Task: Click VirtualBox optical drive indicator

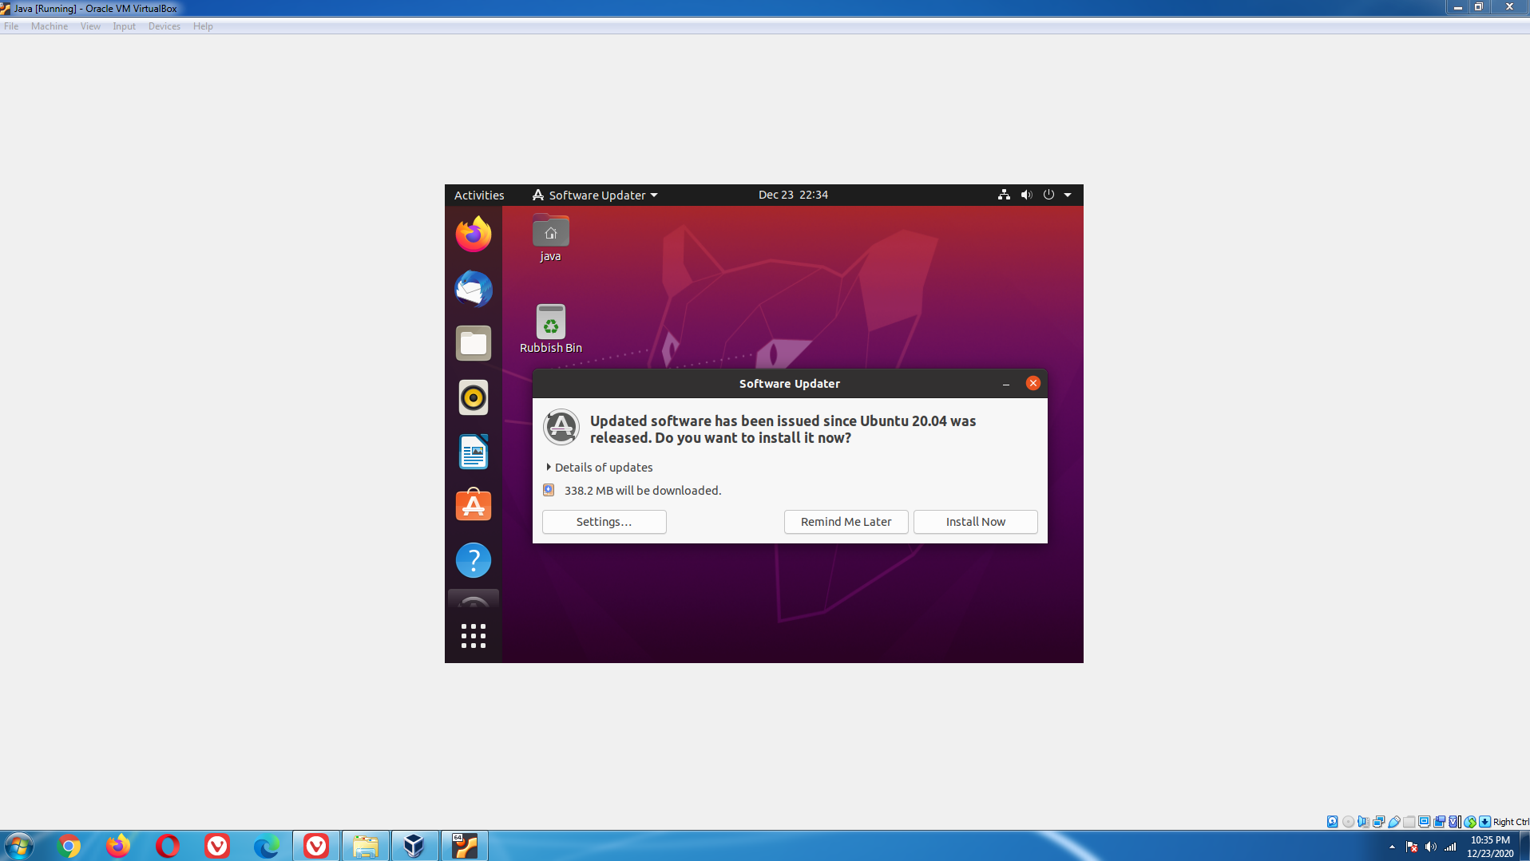Action: coord(1348,821)
